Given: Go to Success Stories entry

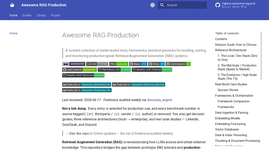Looking at the screenshot, I should click(x=228, y=90).
